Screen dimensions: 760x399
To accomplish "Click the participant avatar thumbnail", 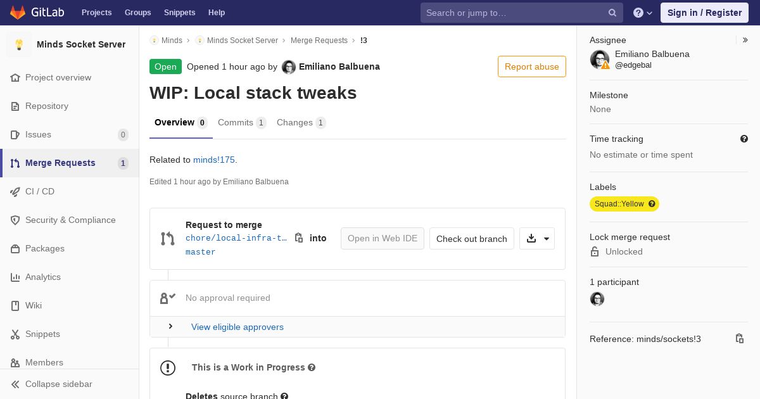I will pyautogui.click(x=597, y=299).
